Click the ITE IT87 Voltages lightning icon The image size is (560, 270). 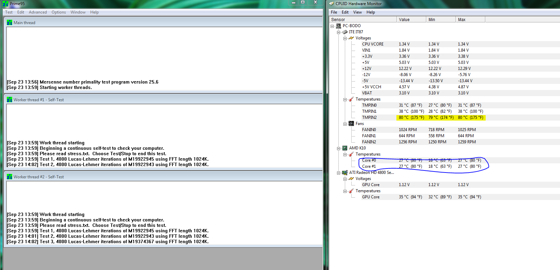point(351,38)
